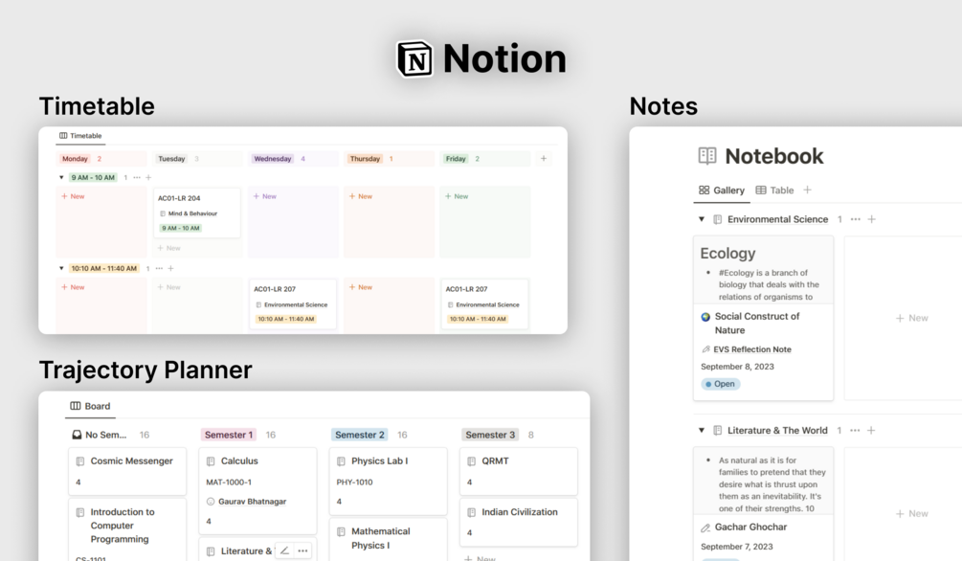Open more options dots on Literature card
This screenshot has height=561, width=962.
[x=302, y=550]
